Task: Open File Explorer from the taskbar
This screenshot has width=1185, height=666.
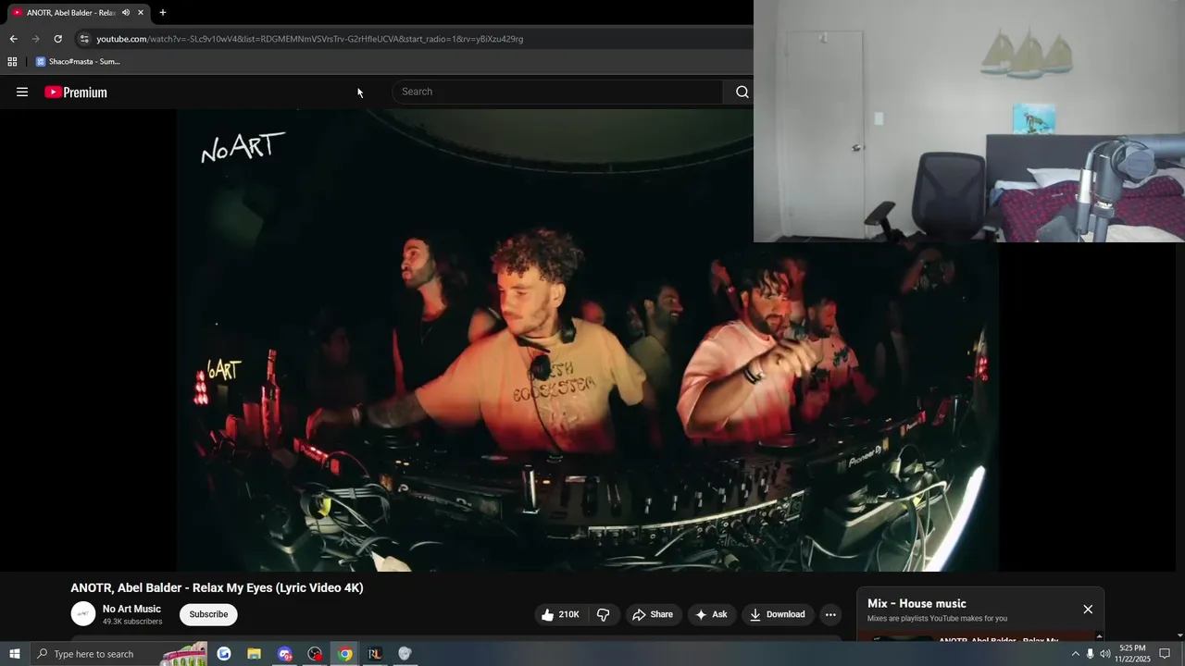Action: pos(254,654)
